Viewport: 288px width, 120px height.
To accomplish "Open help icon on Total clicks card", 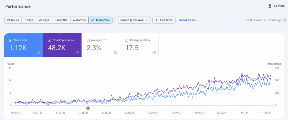I will [x=38, y=53].
